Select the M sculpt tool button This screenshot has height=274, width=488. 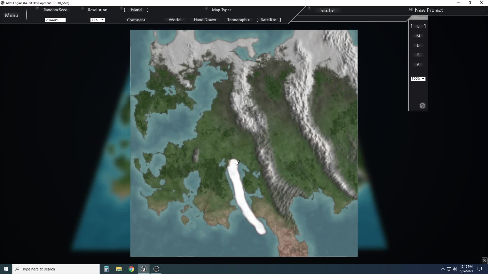[418, 36]
